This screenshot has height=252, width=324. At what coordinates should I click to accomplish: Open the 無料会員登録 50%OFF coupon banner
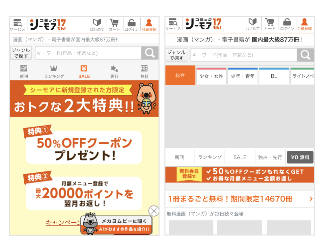(240, 175)
